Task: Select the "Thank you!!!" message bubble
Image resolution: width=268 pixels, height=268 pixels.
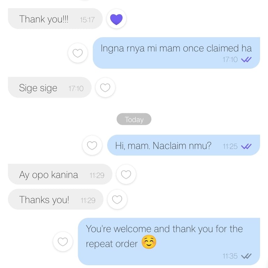Action: point(55,18)
